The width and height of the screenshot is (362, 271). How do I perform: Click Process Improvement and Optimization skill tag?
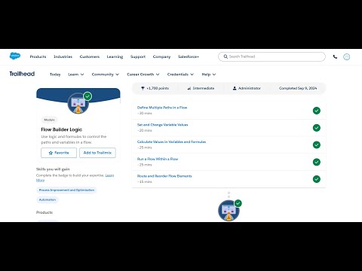point(66,190)
